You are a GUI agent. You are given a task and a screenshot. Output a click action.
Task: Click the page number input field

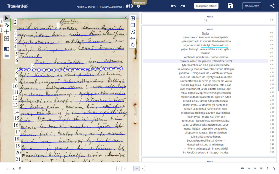(128, 169)
